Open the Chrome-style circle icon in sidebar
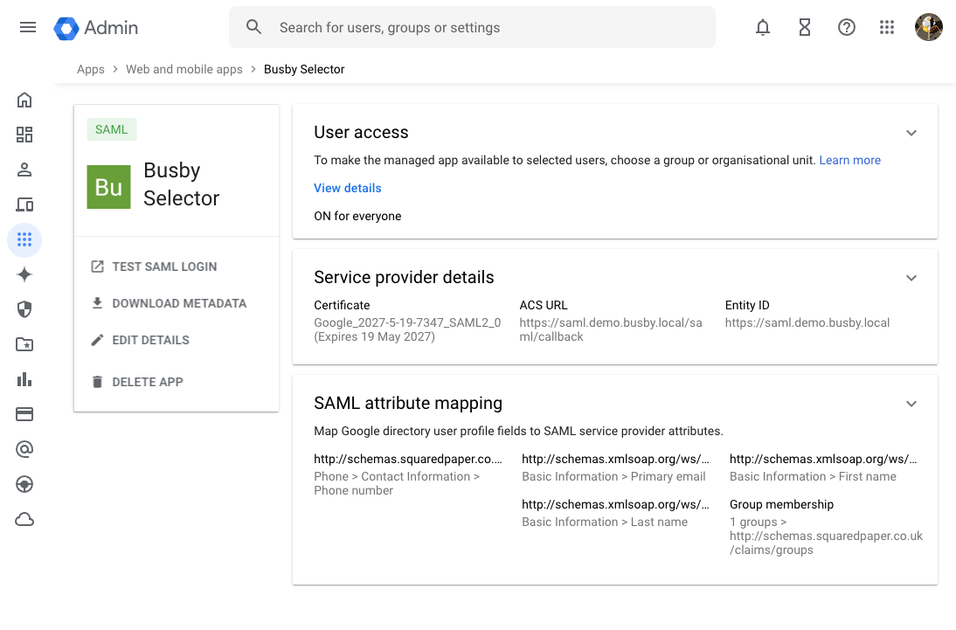Viewport: 956px width, 630px height. click(24, 484)
